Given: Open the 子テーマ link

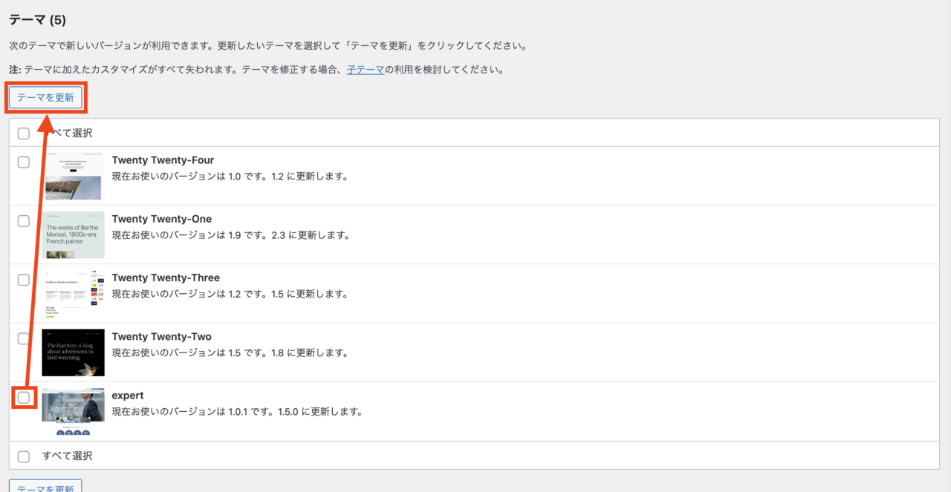Looking at the screenshot, I should tap(366, 70).
